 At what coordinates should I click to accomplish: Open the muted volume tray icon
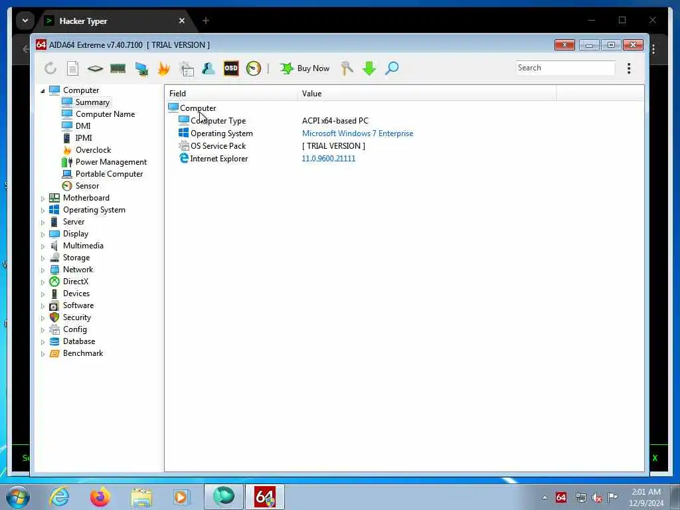[597, 497]
